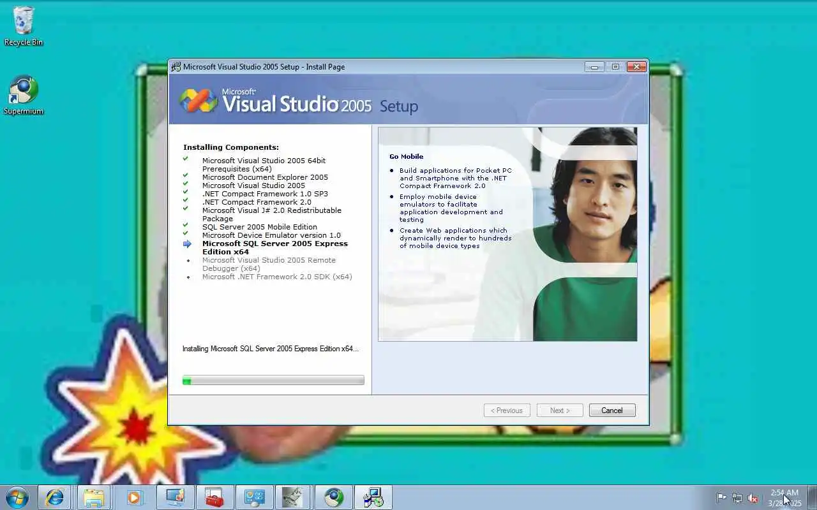Click the Cancel button
Screen dimensions: 817x510
pyautogui.click(x=612, y=411)
